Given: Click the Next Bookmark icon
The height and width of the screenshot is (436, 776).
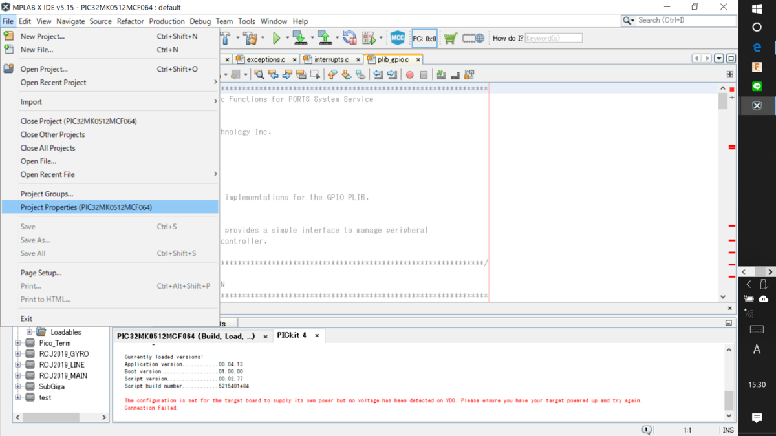Looking at the screenshot, I should tap(347, 75).
